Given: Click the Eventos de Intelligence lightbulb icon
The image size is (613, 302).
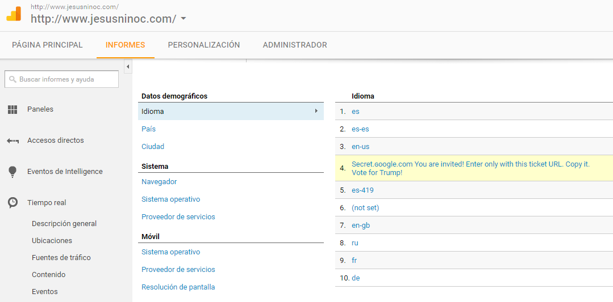Looking at the screenshot, I should [x=12, y=172].
